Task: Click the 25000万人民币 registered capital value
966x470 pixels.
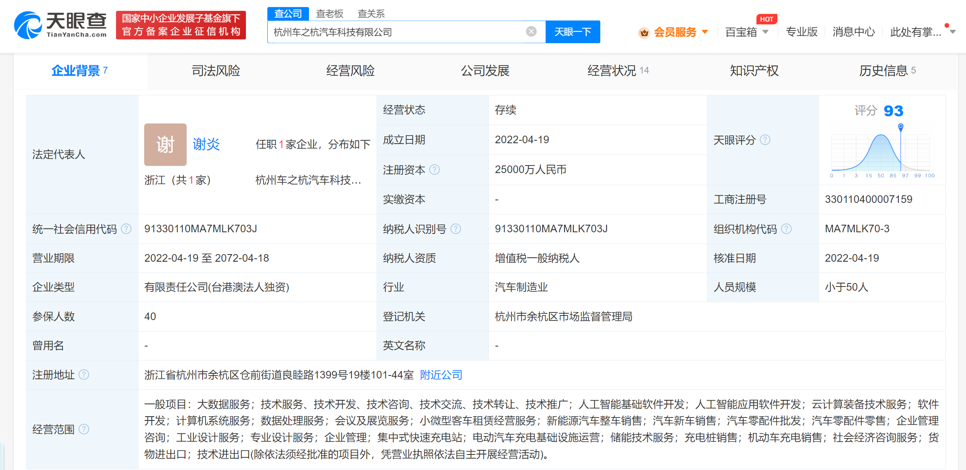Action: click(x=531, y=170)
